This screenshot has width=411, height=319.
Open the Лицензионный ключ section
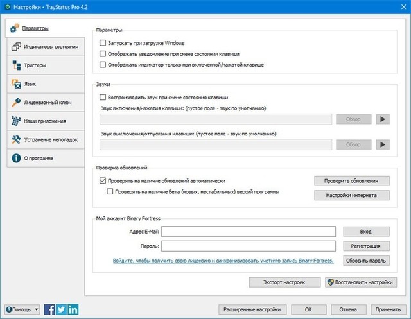coord(46,103)
